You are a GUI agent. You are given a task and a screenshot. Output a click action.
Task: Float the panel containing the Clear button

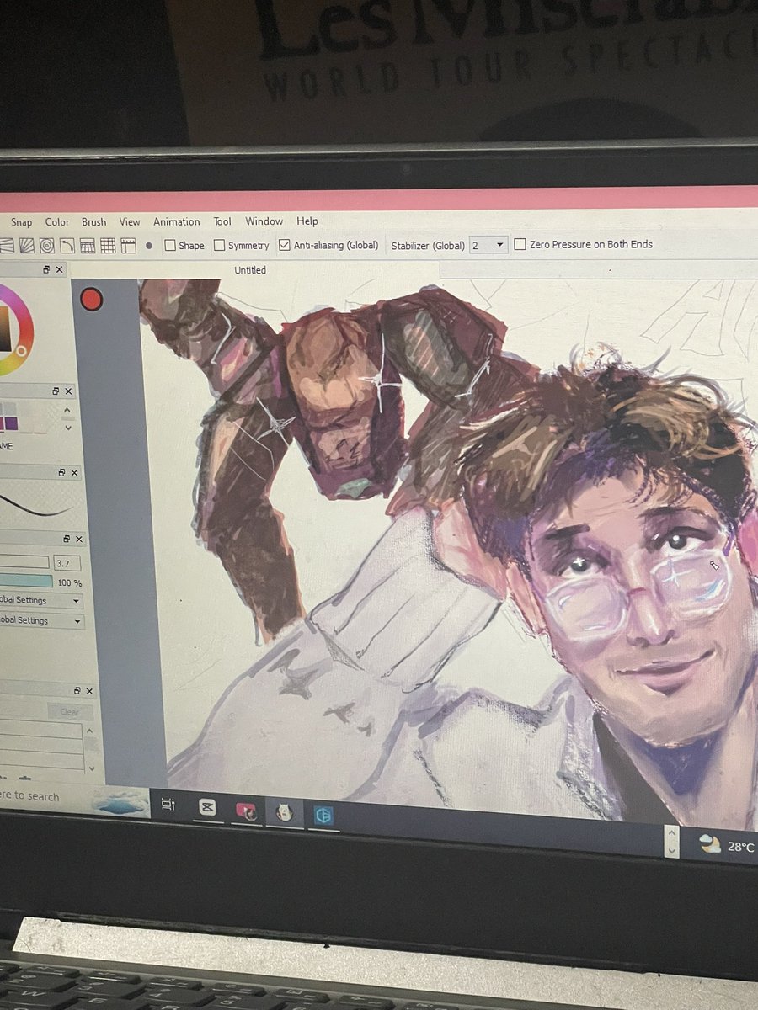coord(76,690)
